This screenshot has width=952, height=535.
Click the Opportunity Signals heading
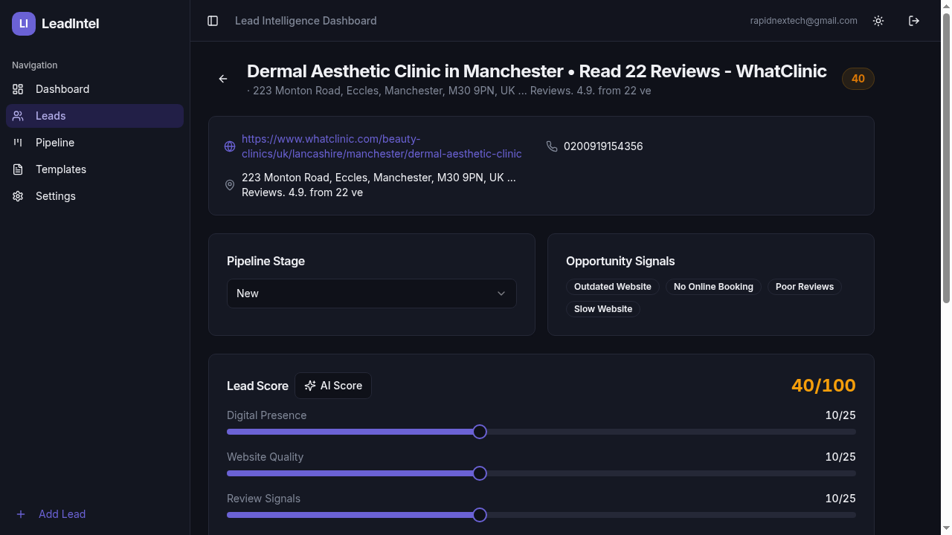point(620,262)
